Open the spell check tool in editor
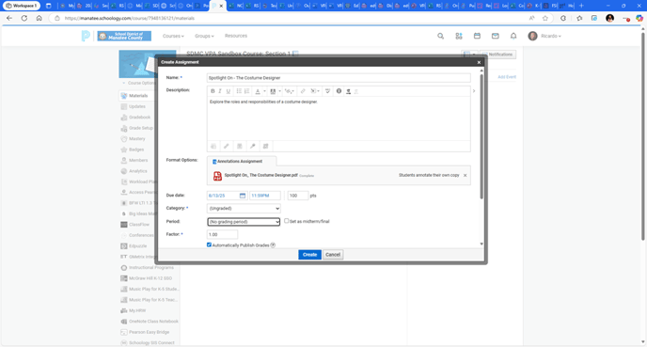Viewport: 647px width, 347px height. (x=327, y=91)
